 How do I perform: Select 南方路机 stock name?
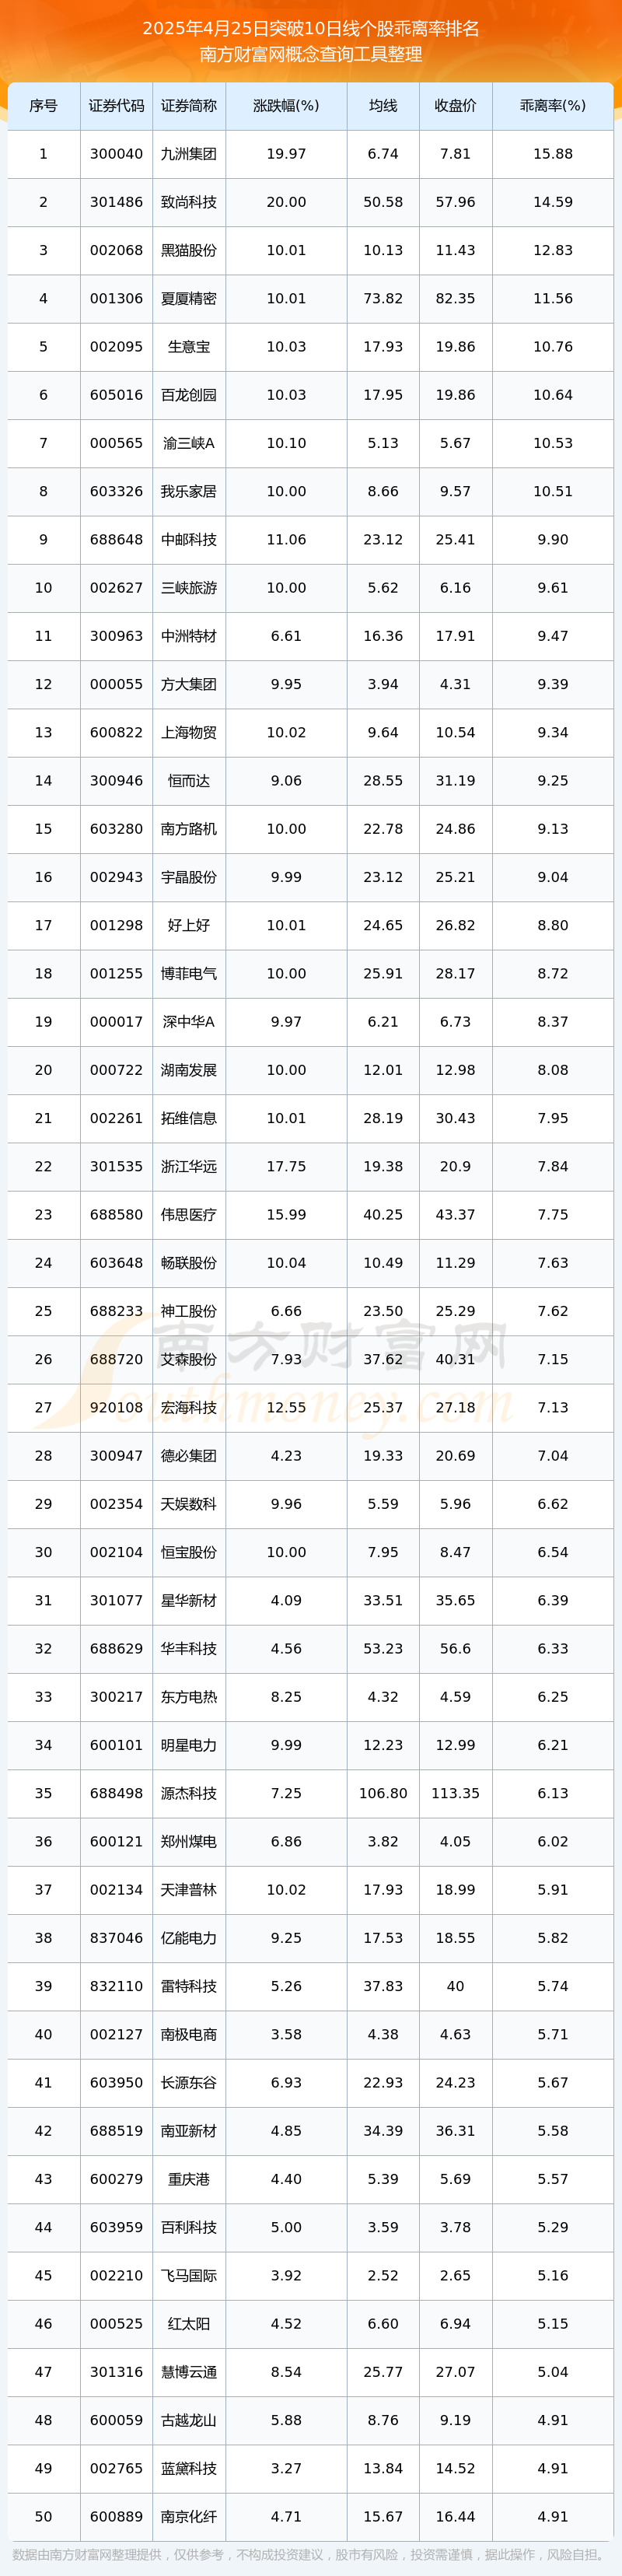click(189, 829)
